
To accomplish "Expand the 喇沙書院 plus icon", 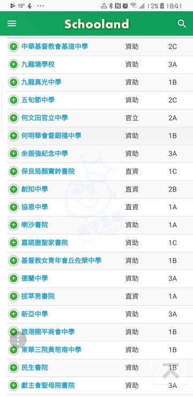I will pos(13,225).
